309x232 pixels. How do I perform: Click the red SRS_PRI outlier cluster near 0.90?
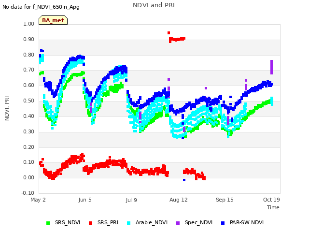pyautogui.click(x=177, y=40)
